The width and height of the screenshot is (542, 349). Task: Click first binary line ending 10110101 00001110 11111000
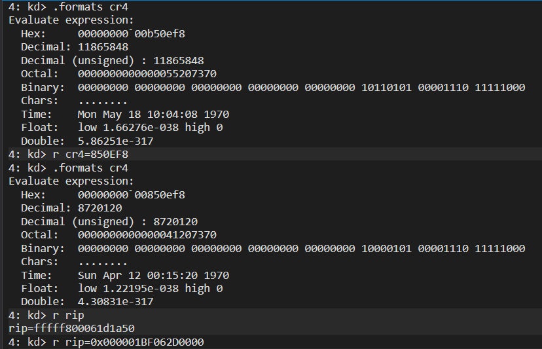301,88
